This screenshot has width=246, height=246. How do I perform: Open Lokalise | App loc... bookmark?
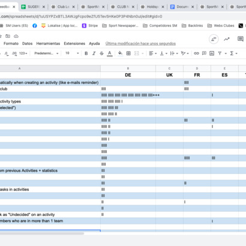tap(59, 26)
